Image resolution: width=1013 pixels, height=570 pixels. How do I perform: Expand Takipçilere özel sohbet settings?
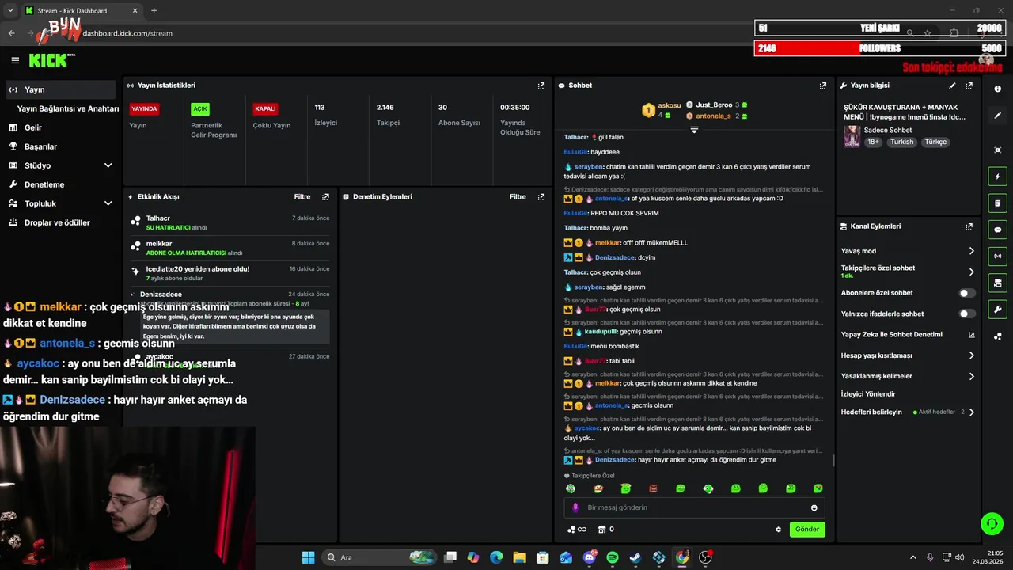pyautogui.click(x=972, y=272)
